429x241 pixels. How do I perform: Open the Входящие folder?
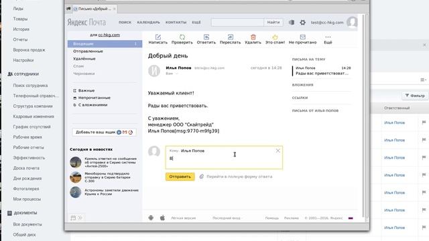(105, 44)
